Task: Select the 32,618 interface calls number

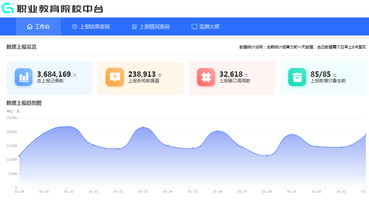Action: [231, 74]
